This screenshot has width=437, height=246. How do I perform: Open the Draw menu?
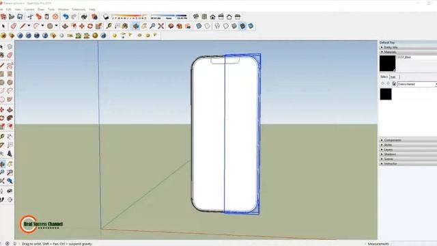tap(41, 9)
